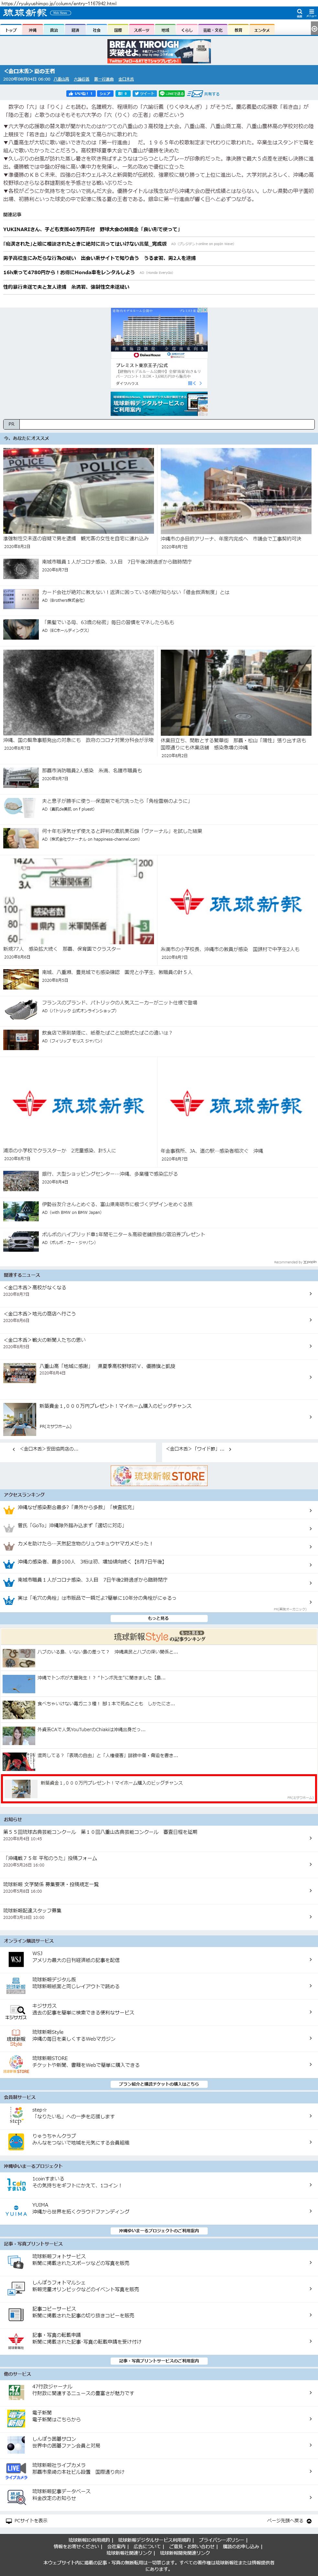Select the 沖縄 navigation tab
Screen dimensions: 318x2576
[x=32, y=30]
